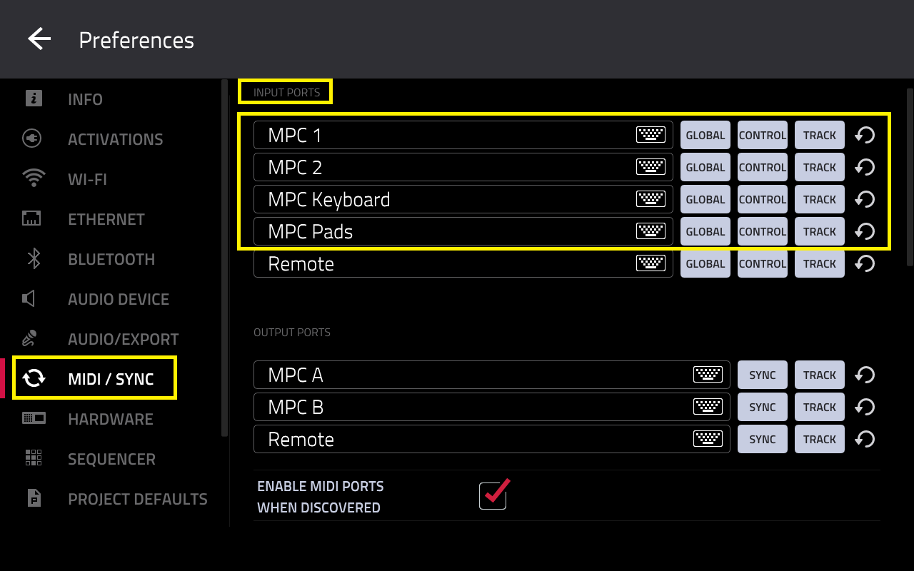Rename the MPC A output port field
This screenshot has width=914, height=571.
pyautogui.click(x=492, y=375)
